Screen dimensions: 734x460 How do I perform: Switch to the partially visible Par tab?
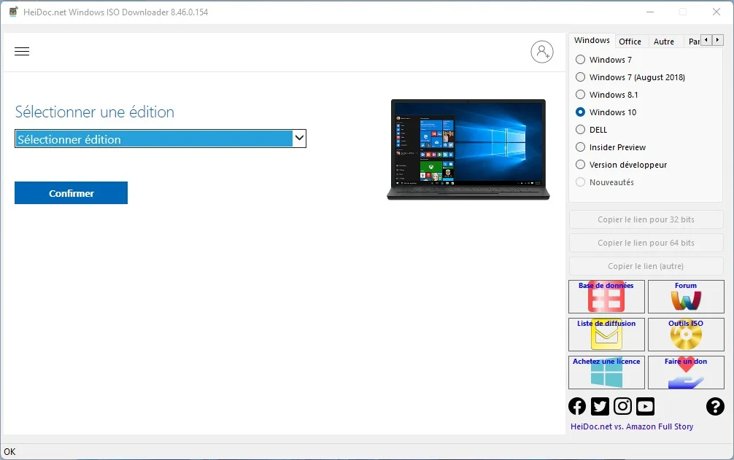[694, 42]
